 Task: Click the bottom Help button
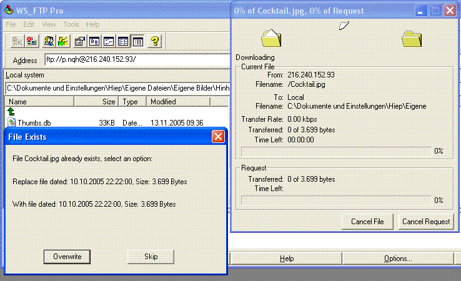point(287,259)
